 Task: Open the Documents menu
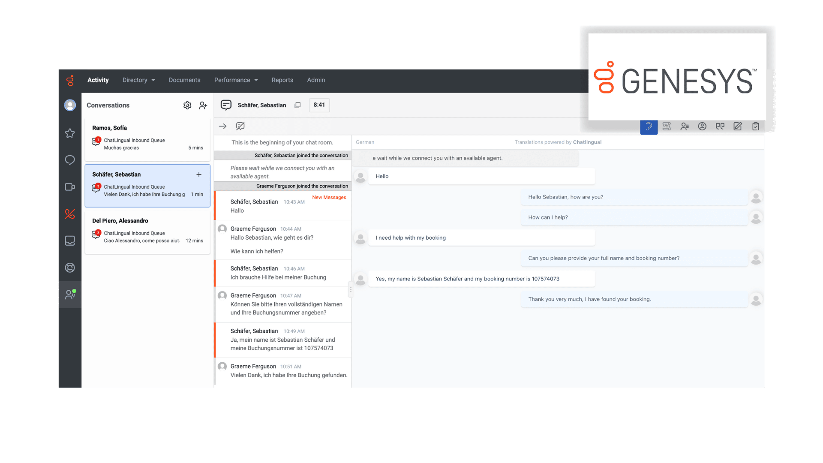coord(184,80)
